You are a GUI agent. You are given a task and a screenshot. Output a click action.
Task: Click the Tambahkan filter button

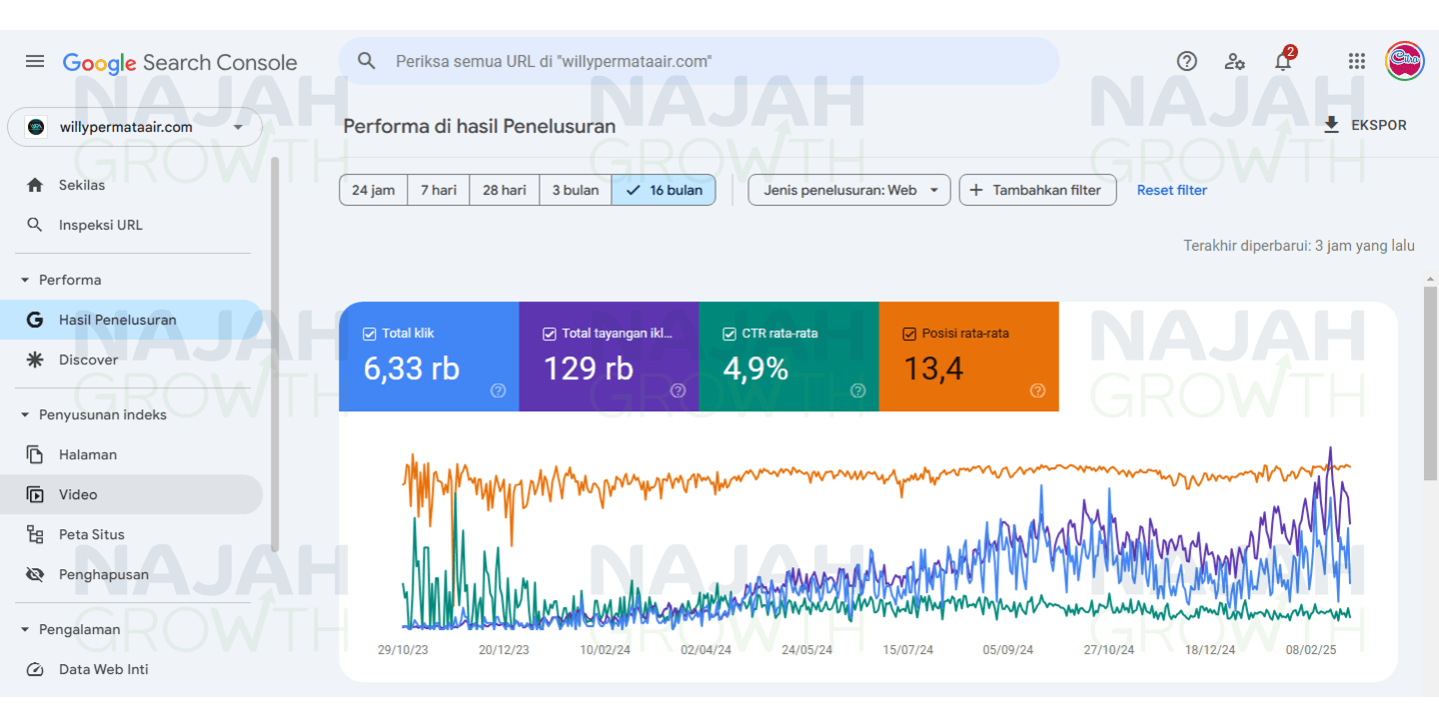(1037, 190)
